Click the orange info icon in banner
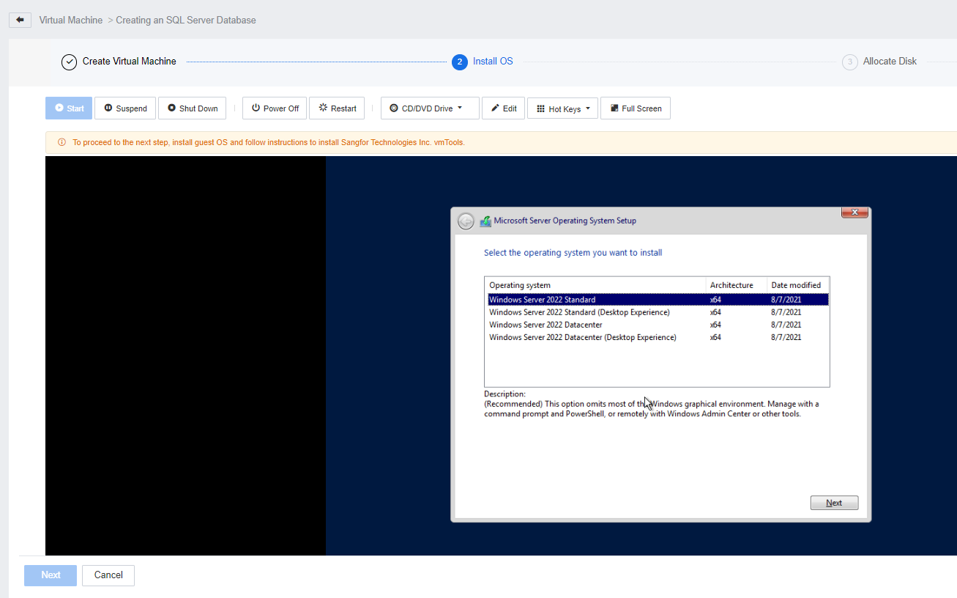The image size is (957, 598). pyautogui.click(x=62, y=142)
